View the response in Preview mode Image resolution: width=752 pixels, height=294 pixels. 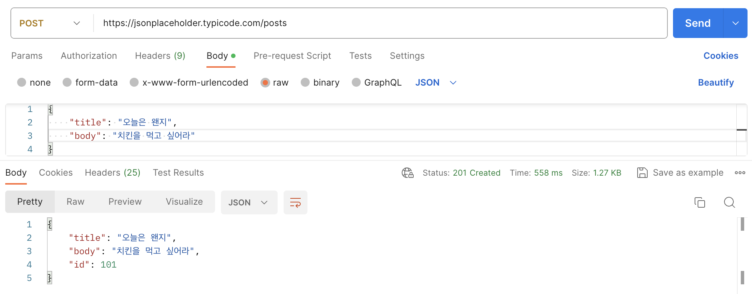(x=125, y=201)
